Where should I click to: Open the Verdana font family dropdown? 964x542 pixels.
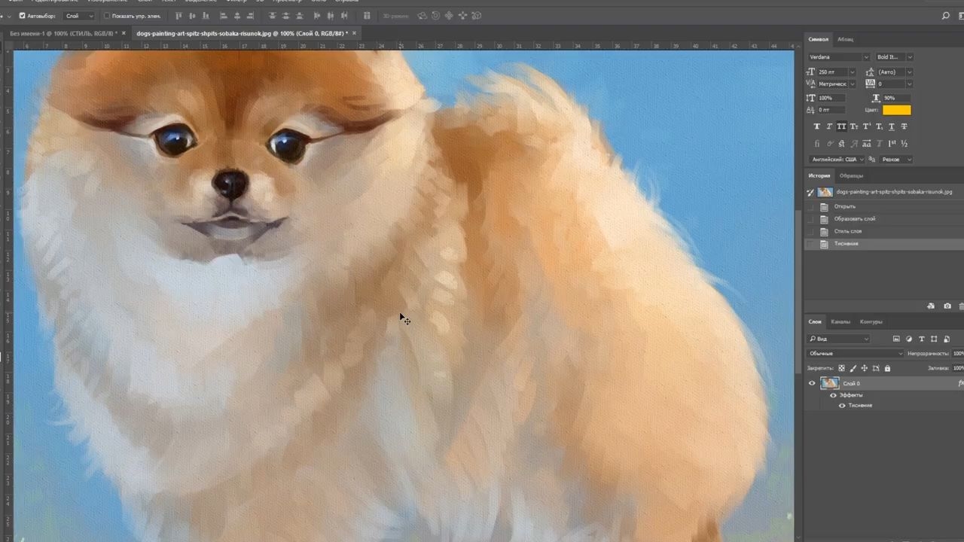tap(865, 57)
